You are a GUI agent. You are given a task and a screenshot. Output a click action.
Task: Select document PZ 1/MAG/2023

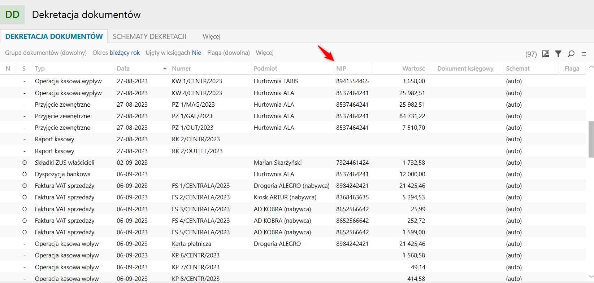pos(193,105)
